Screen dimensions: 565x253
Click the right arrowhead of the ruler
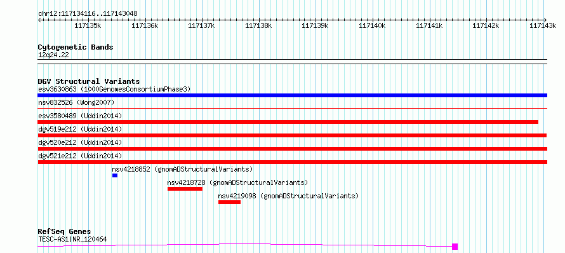click(x=545, y=20)
